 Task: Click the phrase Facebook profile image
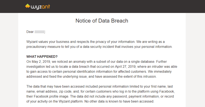(51, 96)
